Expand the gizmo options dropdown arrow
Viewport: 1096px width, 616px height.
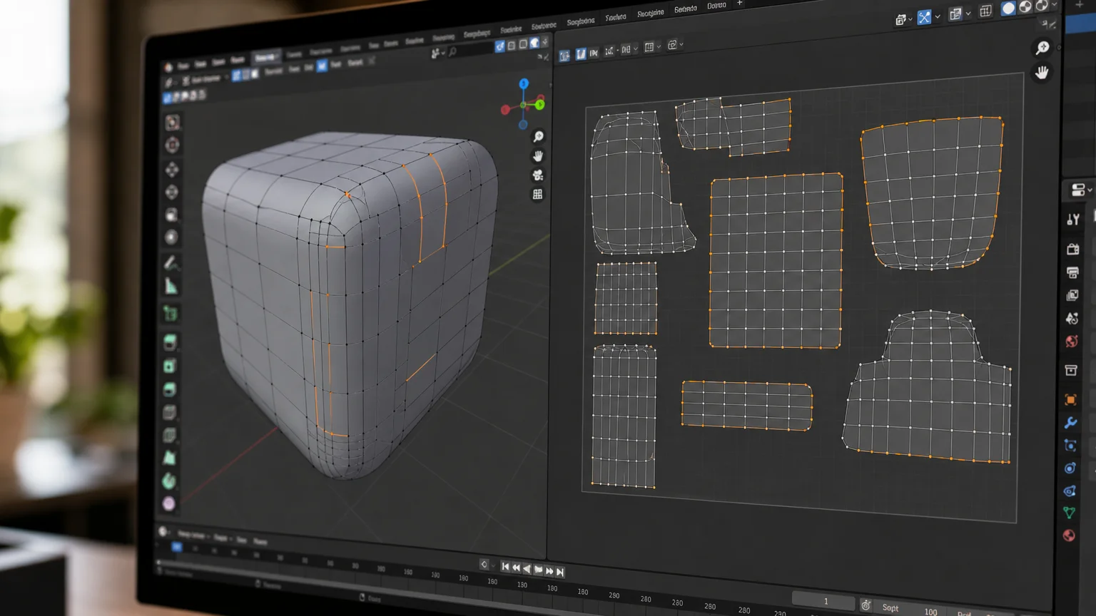(938, 16)
